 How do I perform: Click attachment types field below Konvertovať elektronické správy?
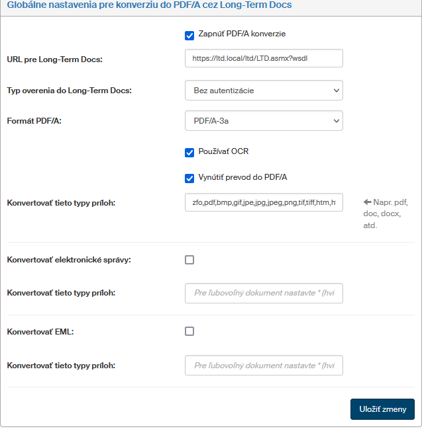pos(264,293)
